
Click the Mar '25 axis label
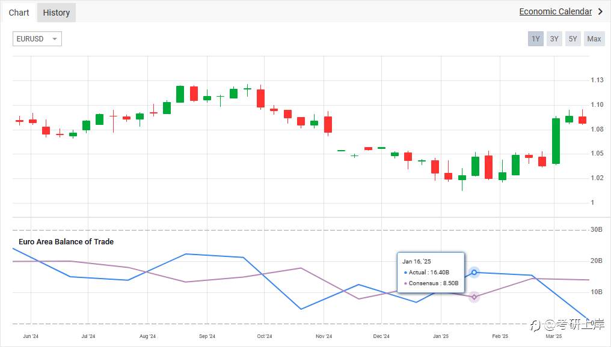click(x=554, y=336)
